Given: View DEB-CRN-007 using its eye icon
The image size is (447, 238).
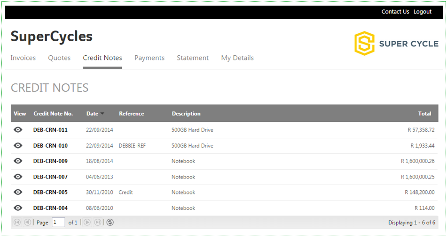Looking at the screenshot, I should (x=18, y=177).
